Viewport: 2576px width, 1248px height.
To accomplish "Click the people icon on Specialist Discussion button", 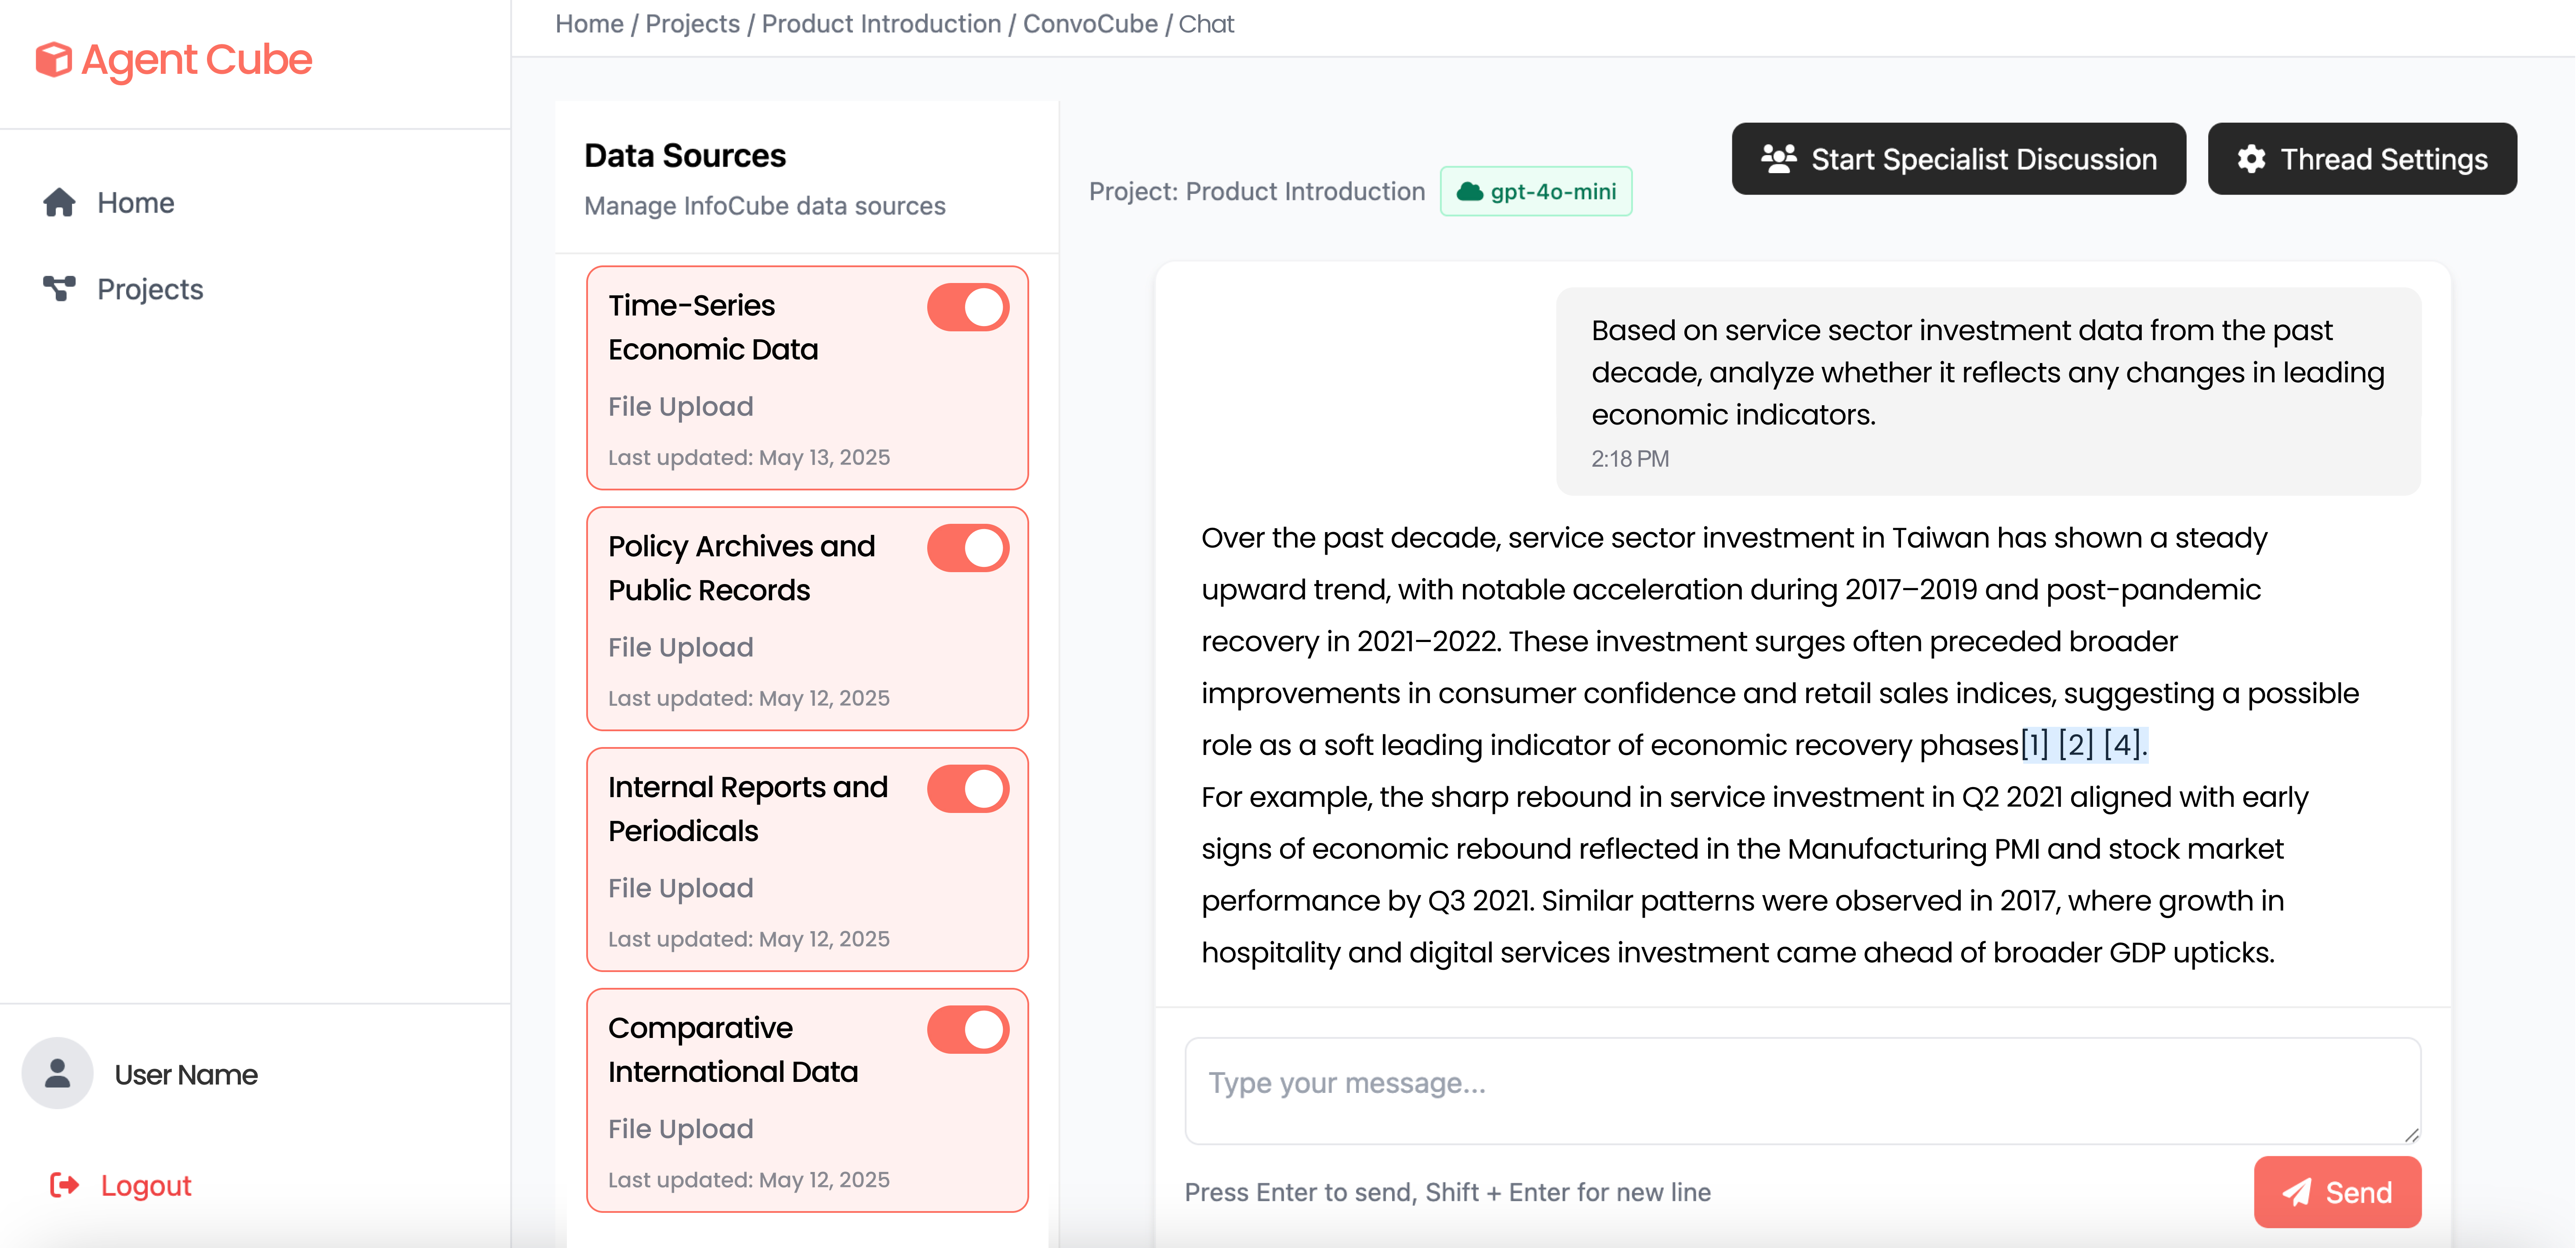I will coord(1778,159).
